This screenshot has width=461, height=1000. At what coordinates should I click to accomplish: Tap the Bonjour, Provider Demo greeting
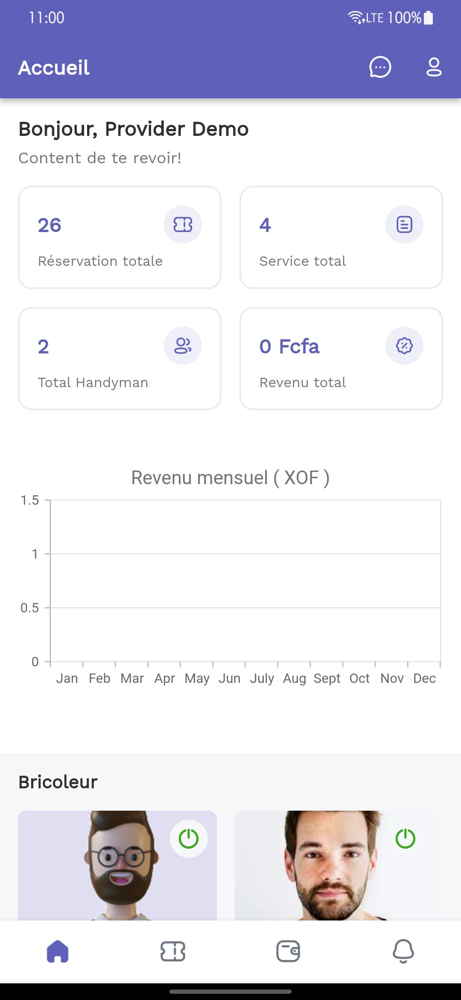tap(134, 129)
